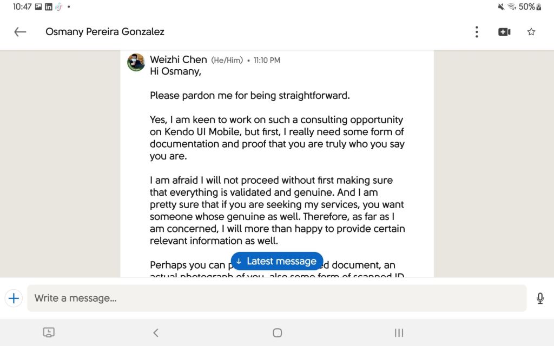Start a video meeting with Osmany

click(504, 32)
